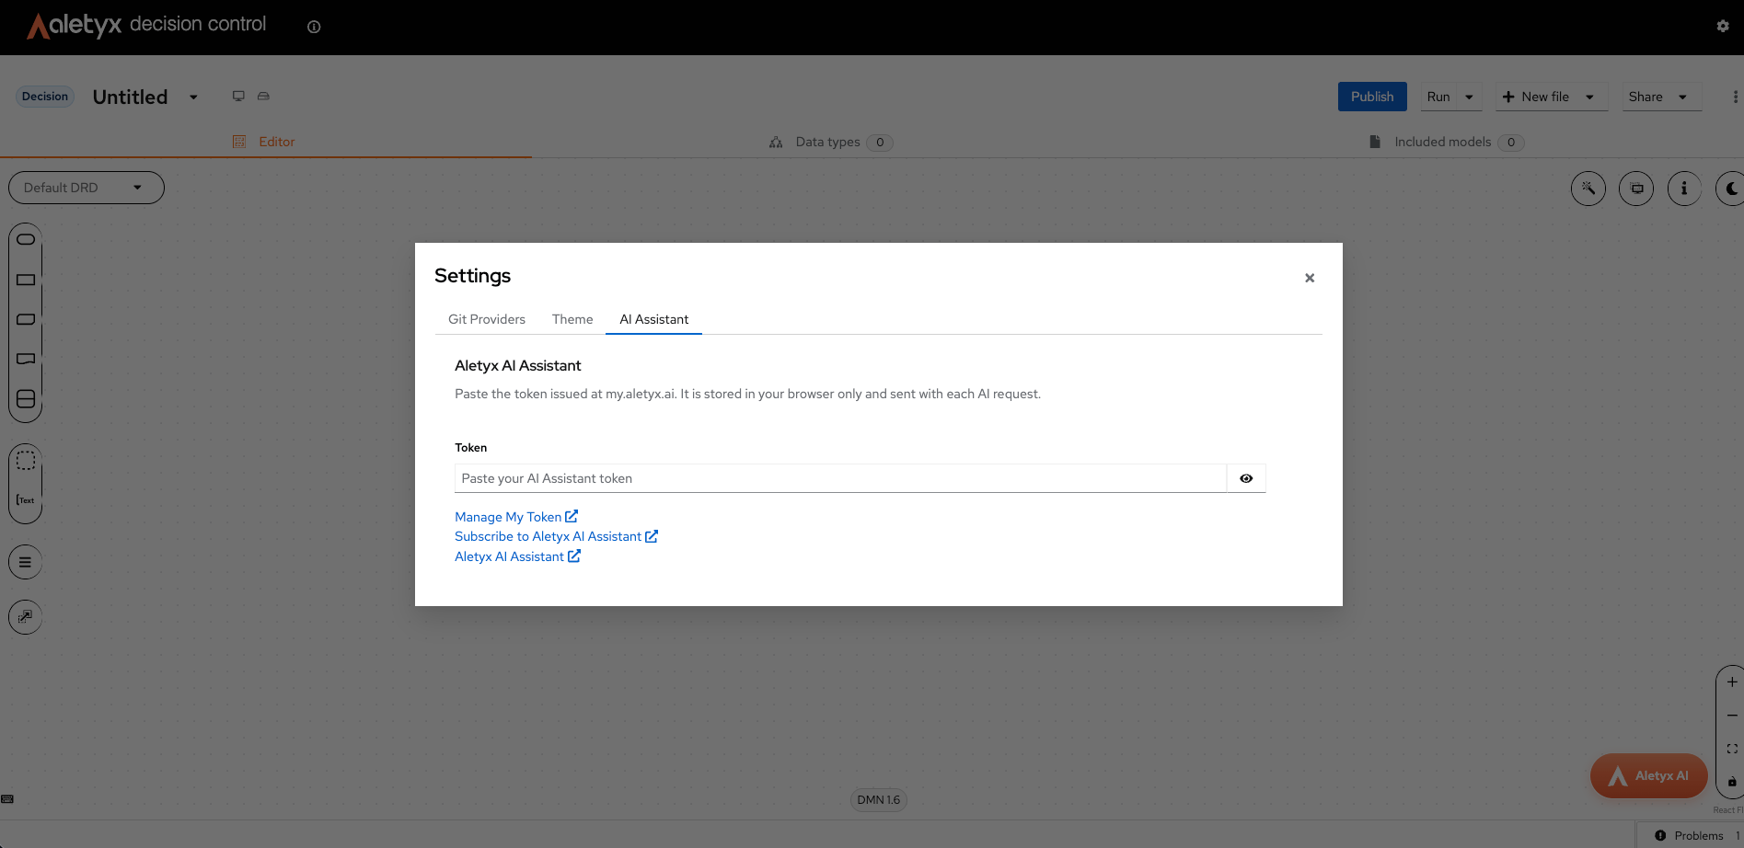Click the keyboard shortcuts icon

point(7,799)
